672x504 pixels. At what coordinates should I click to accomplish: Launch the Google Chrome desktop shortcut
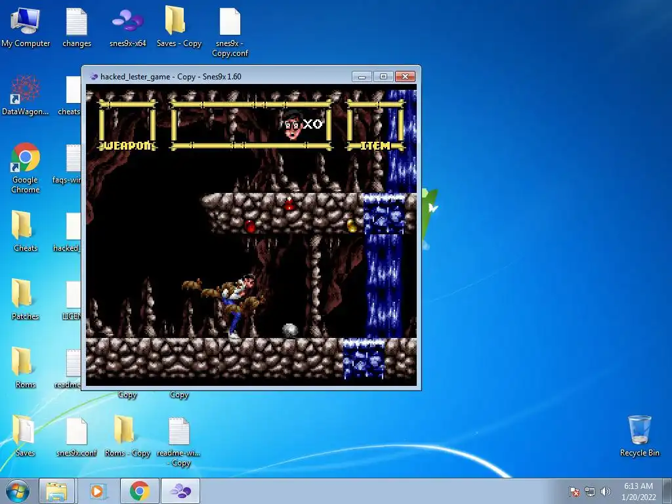pos(26,167)
